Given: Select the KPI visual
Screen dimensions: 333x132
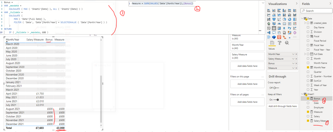Looking at the screenshot, I should (x=295, y=24).
